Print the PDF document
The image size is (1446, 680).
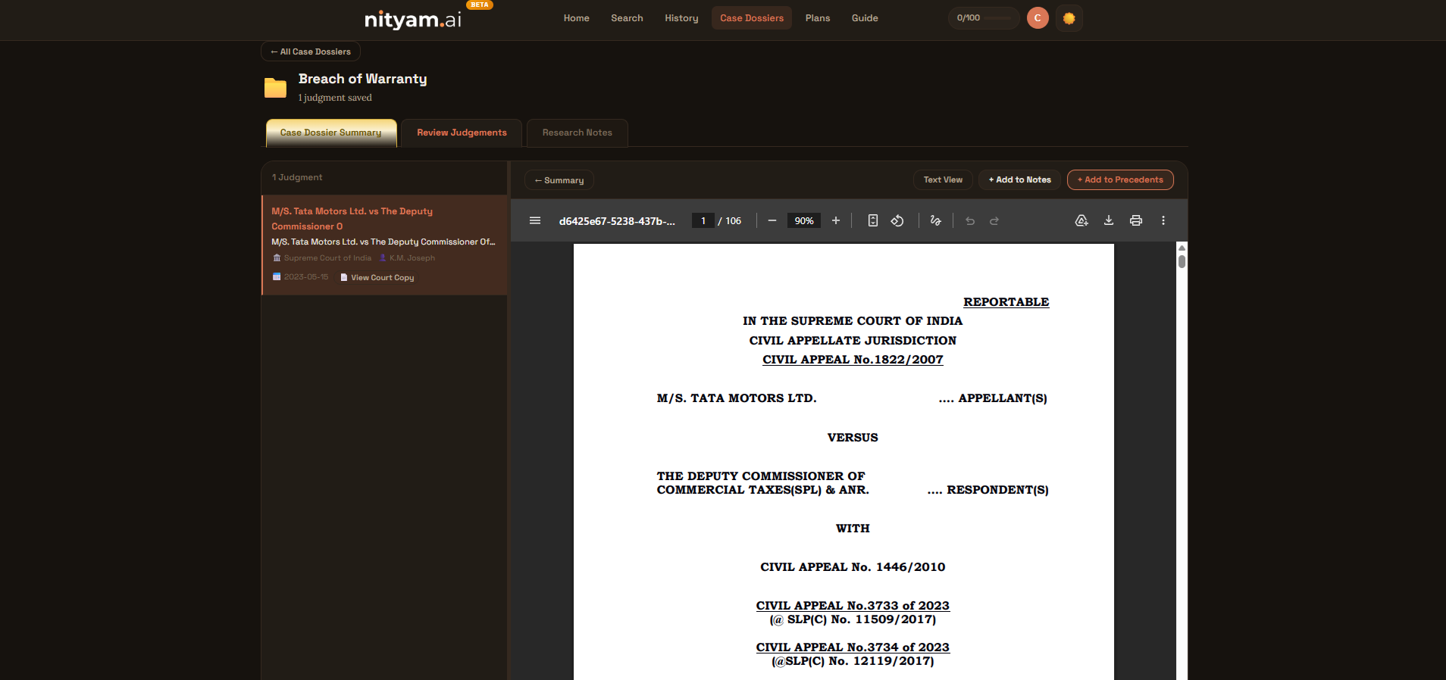pos(1136,220)
